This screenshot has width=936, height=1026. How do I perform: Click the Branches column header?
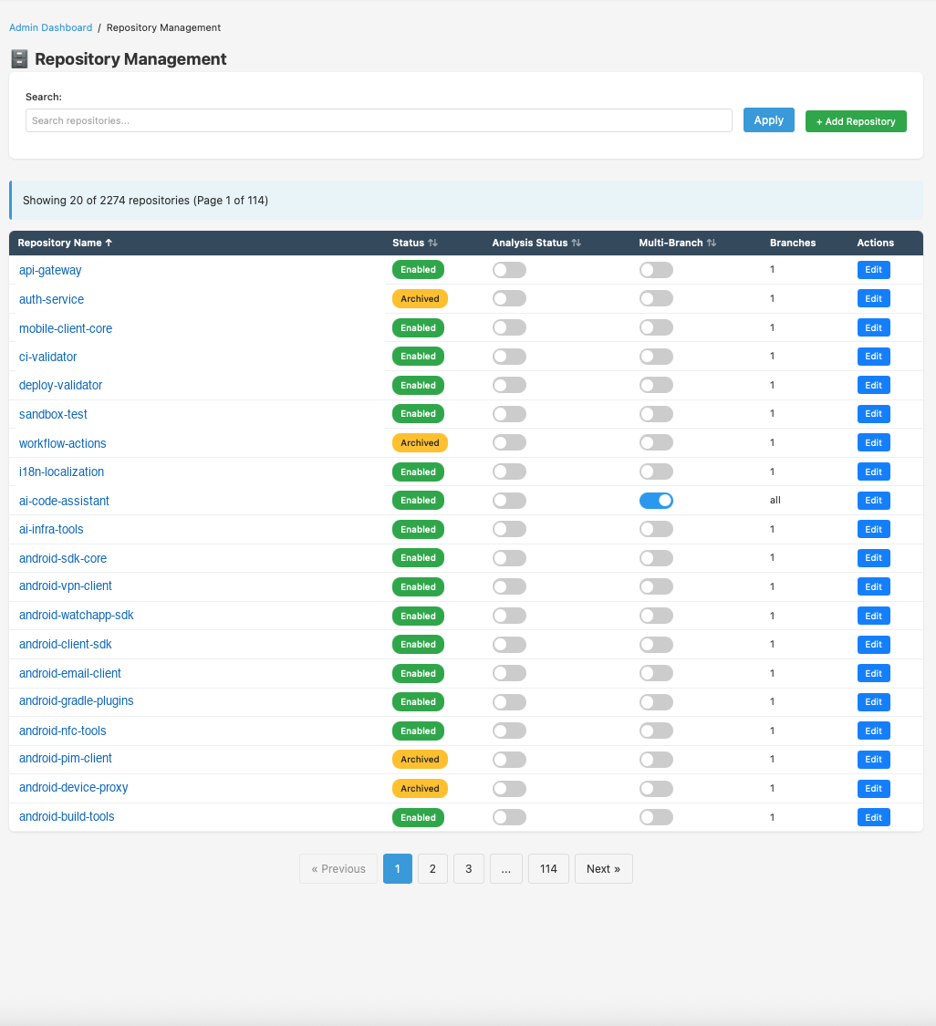pyautogui.click(x=793, y=243)
